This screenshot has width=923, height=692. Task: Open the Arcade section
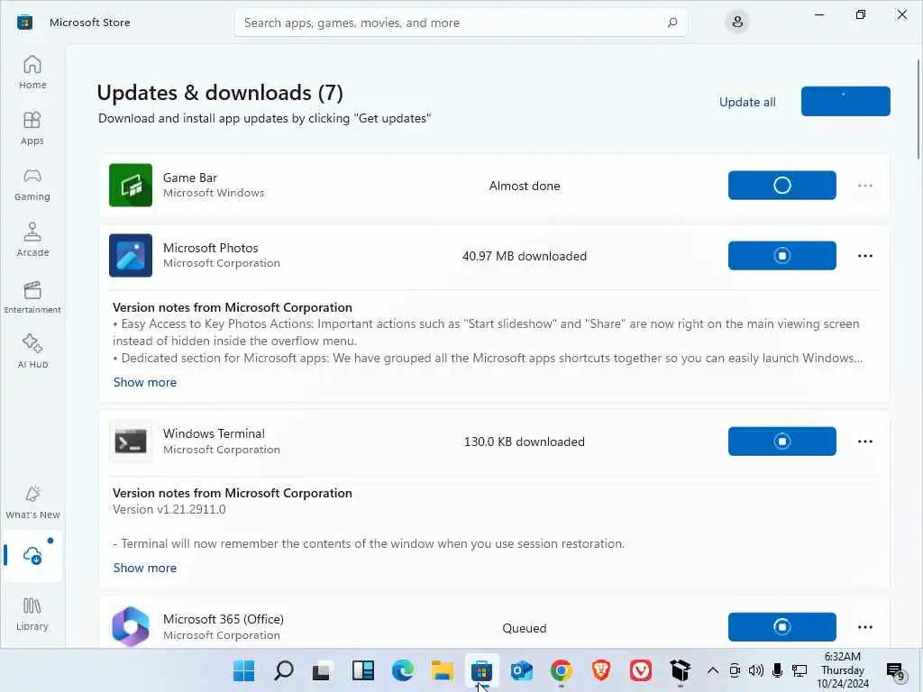pos(32,240)
